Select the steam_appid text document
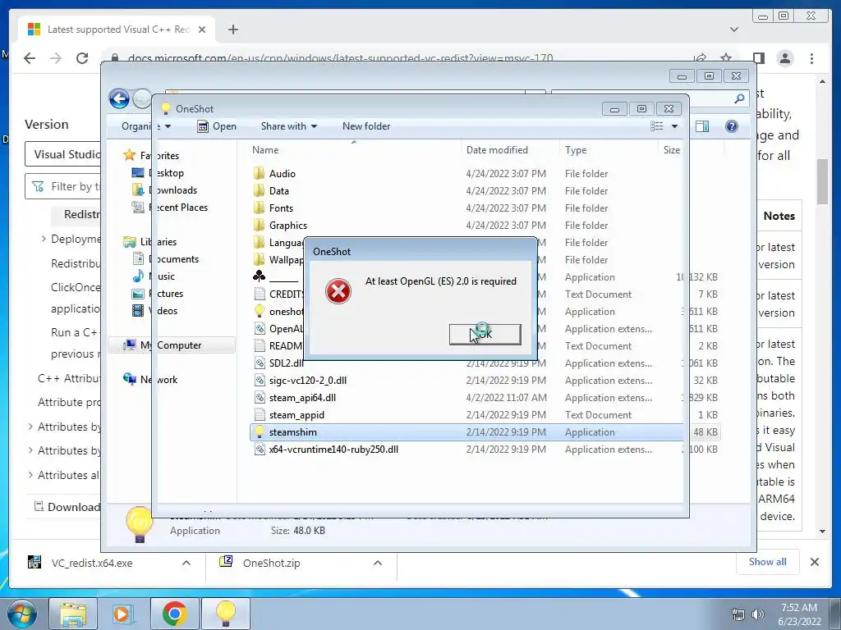Screen dimensions: 841x630 [296, 414]
